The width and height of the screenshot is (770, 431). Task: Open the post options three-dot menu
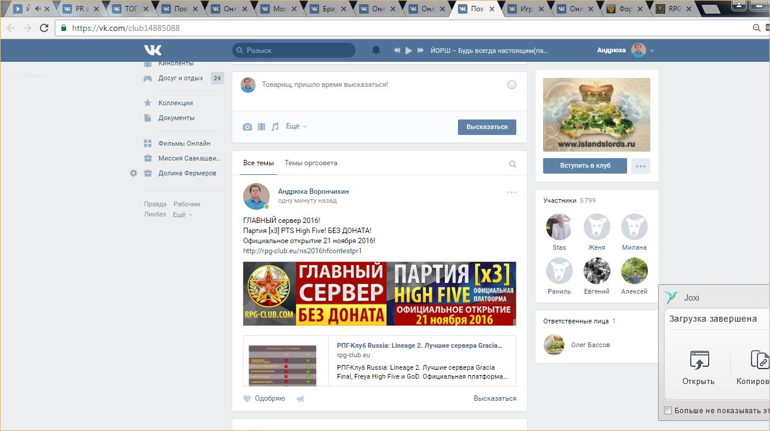[512, 192]
